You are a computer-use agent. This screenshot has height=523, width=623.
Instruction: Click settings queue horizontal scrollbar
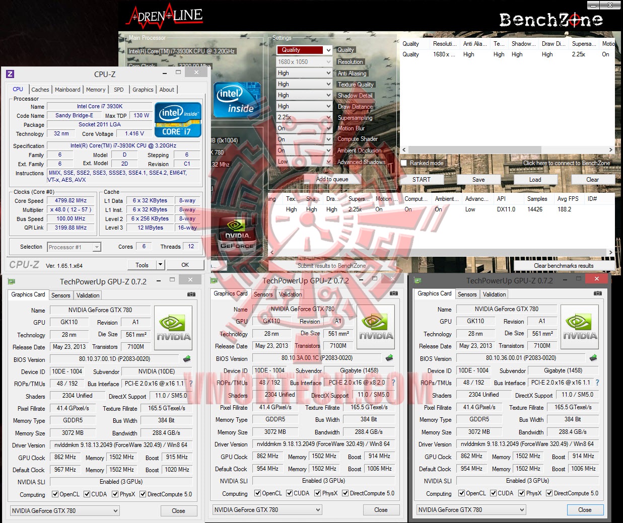click(508, 150)
